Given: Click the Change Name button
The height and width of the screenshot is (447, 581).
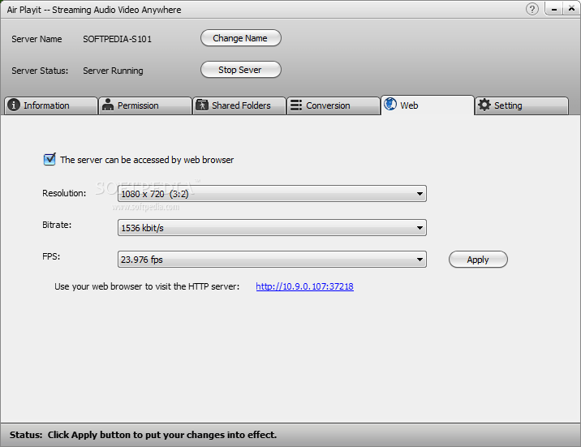Looking at the screenshot, I should [241, 38].
